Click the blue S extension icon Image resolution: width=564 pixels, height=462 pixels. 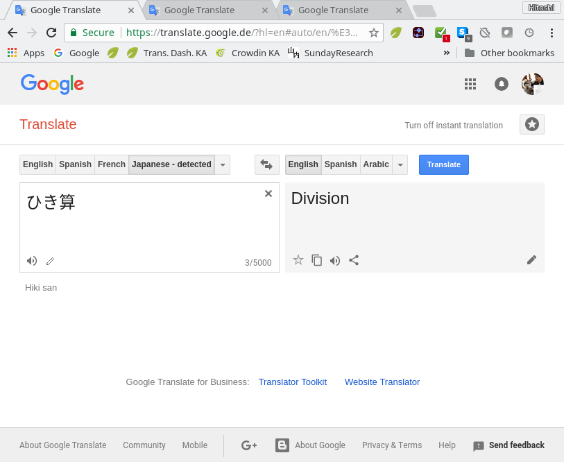coord(463,34)
